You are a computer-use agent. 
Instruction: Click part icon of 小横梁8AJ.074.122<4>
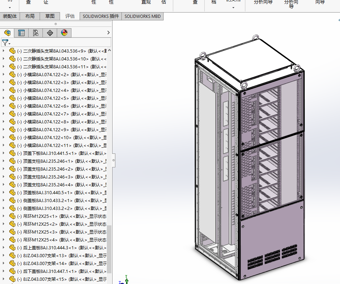click(12, 90)
